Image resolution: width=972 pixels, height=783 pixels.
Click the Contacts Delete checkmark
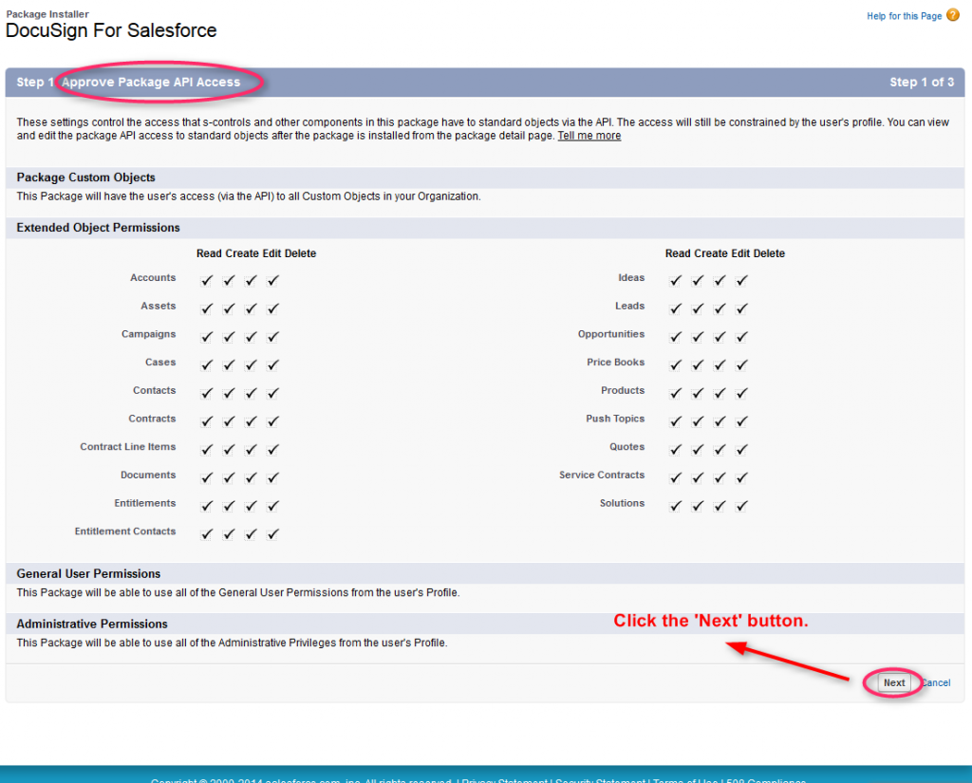coord(272,393)
